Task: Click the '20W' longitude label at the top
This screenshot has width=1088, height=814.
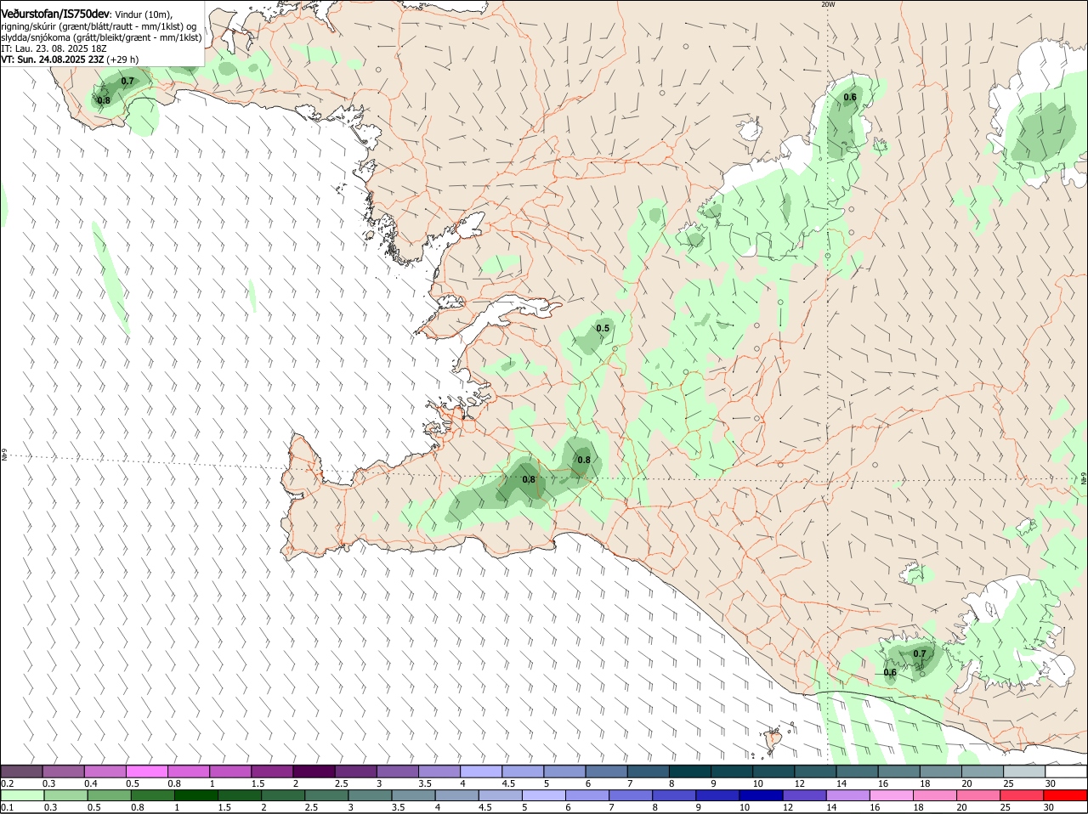Action: click(x=828, y=4)
